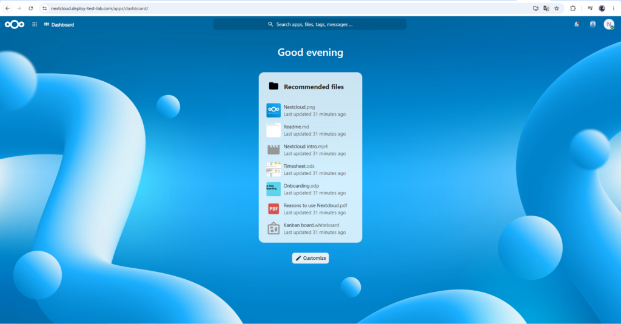
Task: Open Onboarding.odp thumbnail
Action: (x=274, y=189)
